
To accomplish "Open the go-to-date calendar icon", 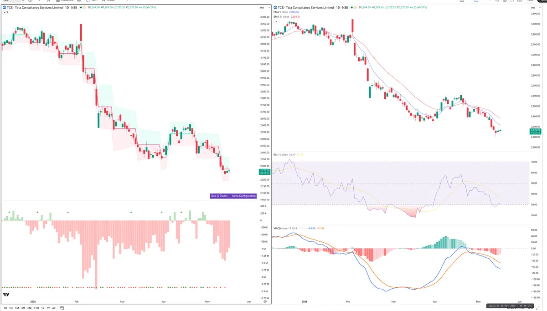I will (62, 308).
